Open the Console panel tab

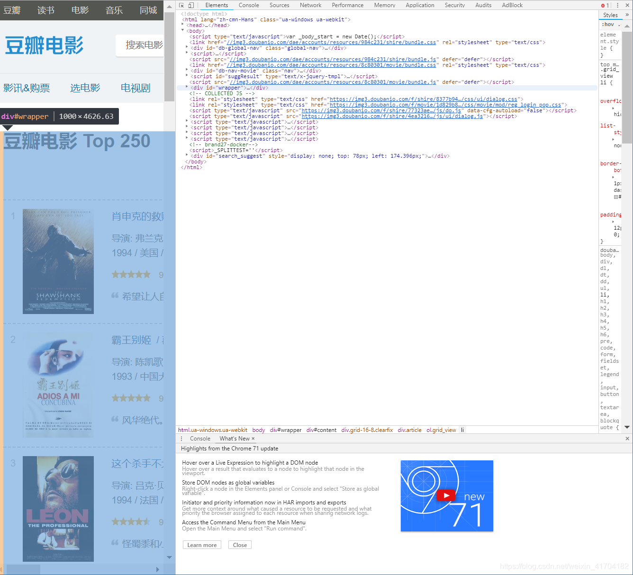pyautogui.click(x=249, y=5)
